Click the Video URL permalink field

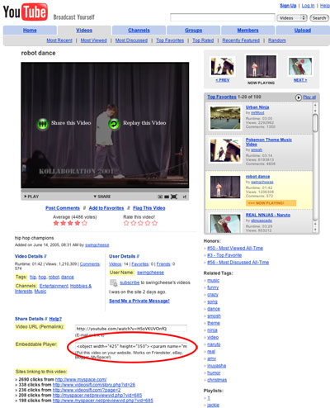[x=131, y=329]
